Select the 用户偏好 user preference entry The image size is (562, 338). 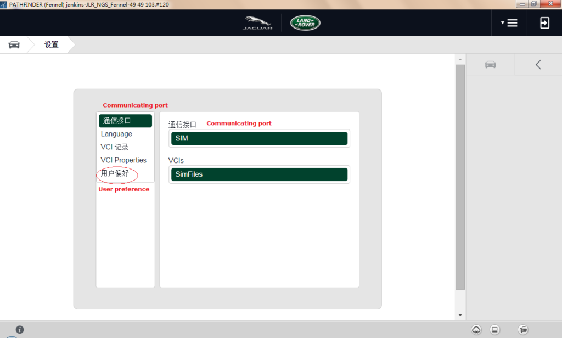(x=116, y=173)
